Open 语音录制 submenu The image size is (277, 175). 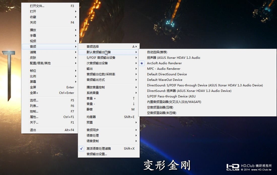coord(109,141)
